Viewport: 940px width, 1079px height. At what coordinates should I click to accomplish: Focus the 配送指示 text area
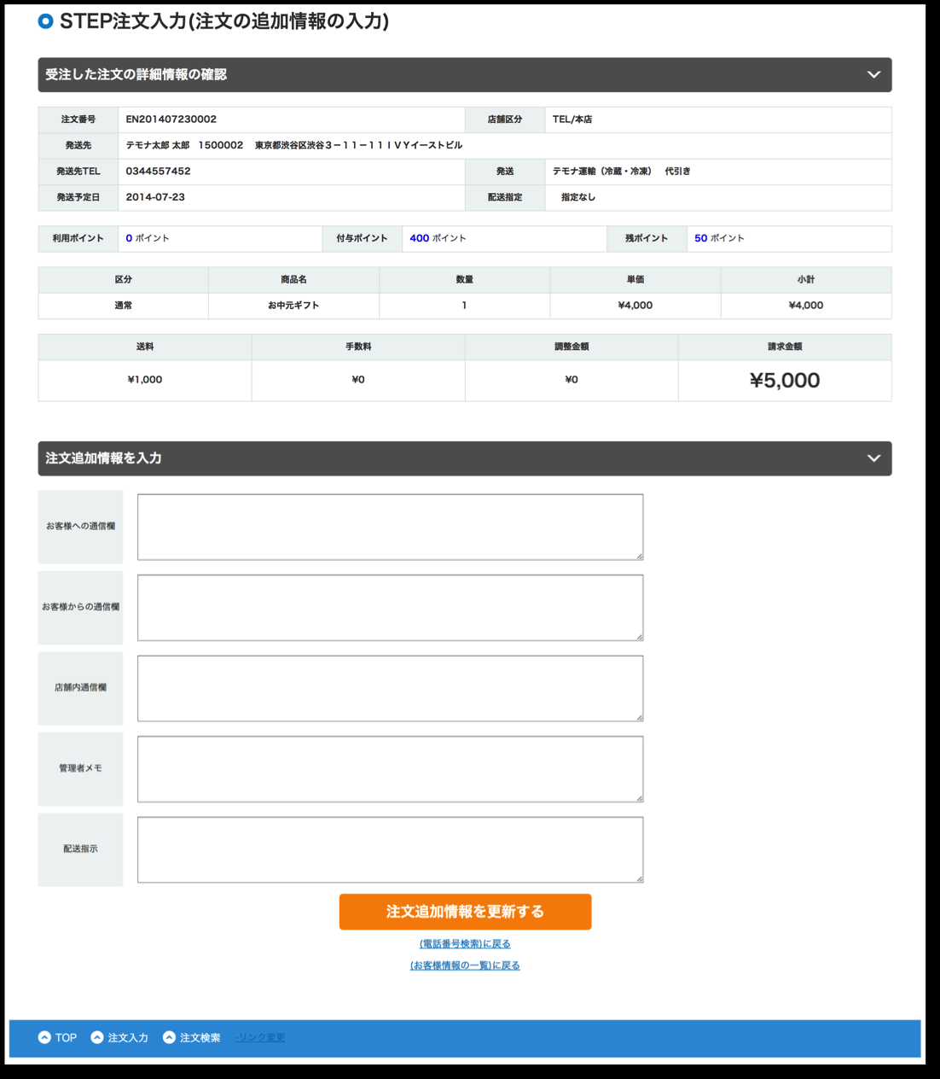click(x=390, y=849)
